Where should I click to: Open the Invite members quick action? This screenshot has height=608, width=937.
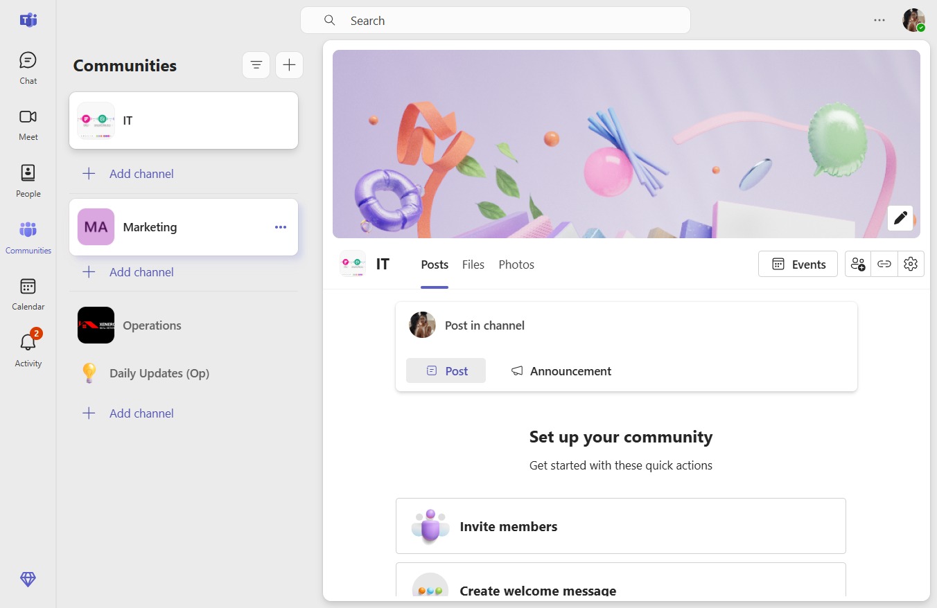coord(621,526)
